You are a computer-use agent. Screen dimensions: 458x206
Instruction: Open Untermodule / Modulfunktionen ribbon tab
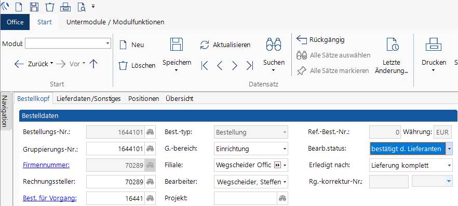click(x=115, y=22)
